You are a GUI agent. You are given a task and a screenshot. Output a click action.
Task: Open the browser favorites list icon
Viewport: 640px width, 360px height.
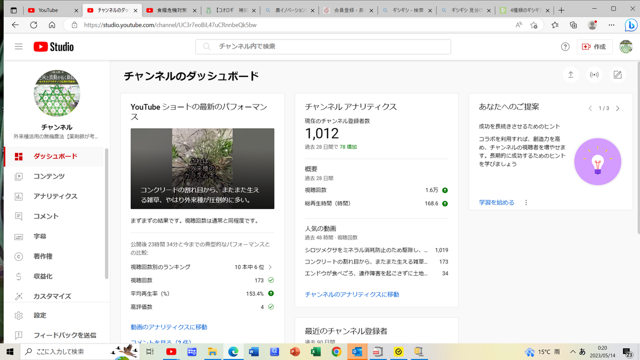coord(555,25)
